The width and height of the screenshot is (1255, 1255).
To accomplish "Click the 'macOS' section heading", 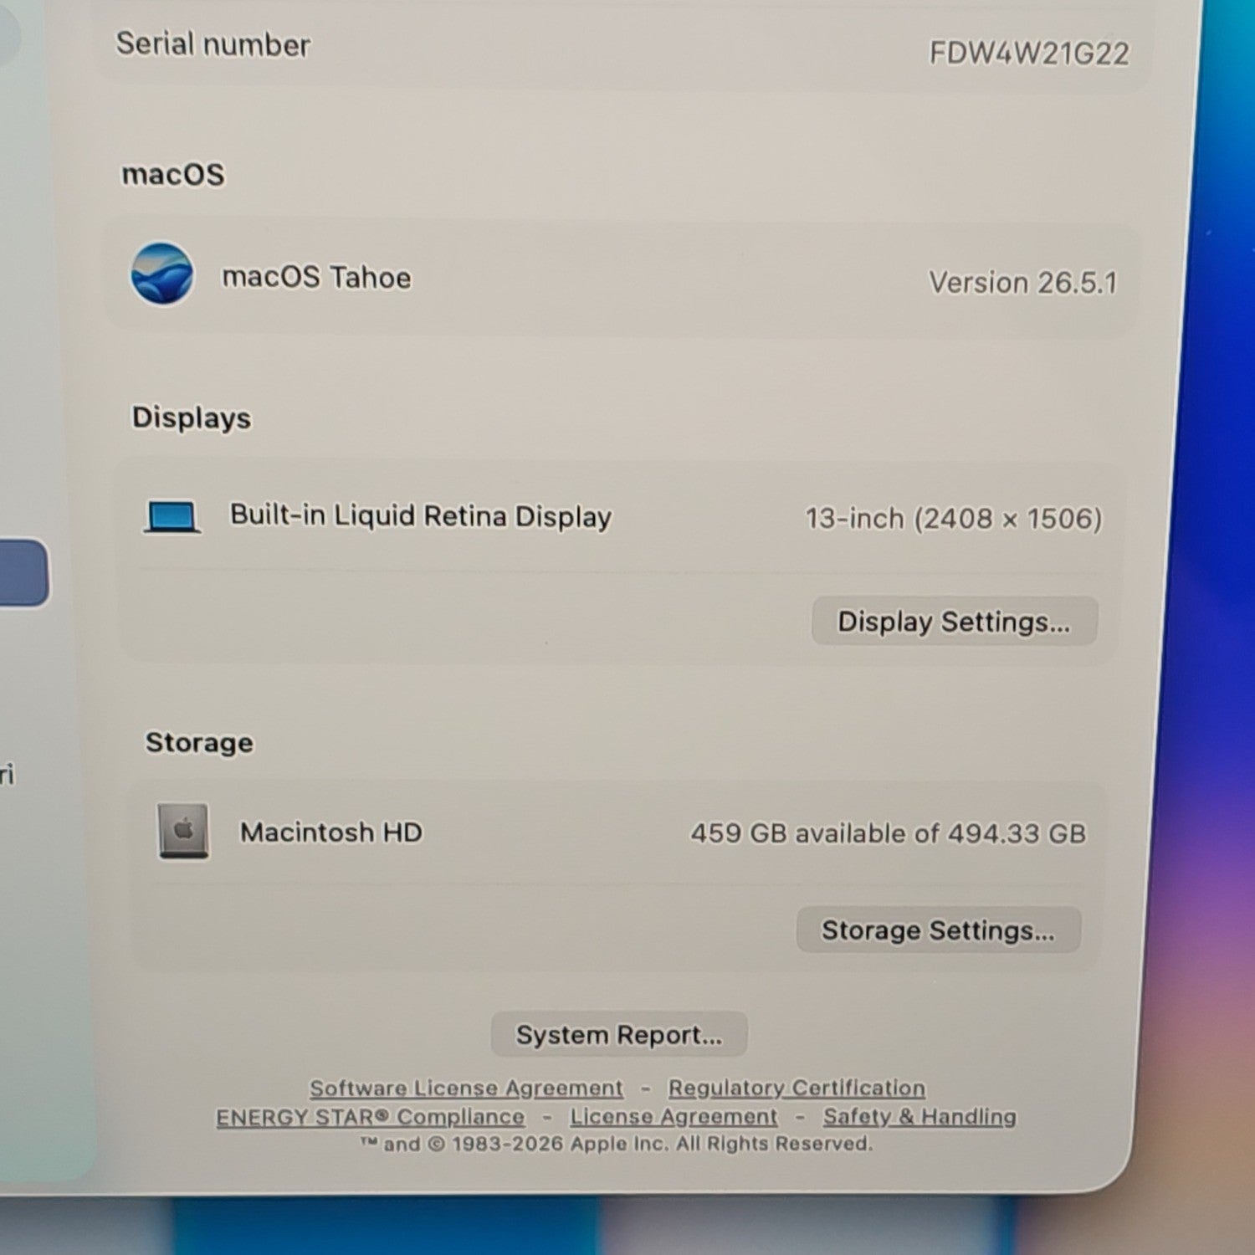I will pos(173,174).
